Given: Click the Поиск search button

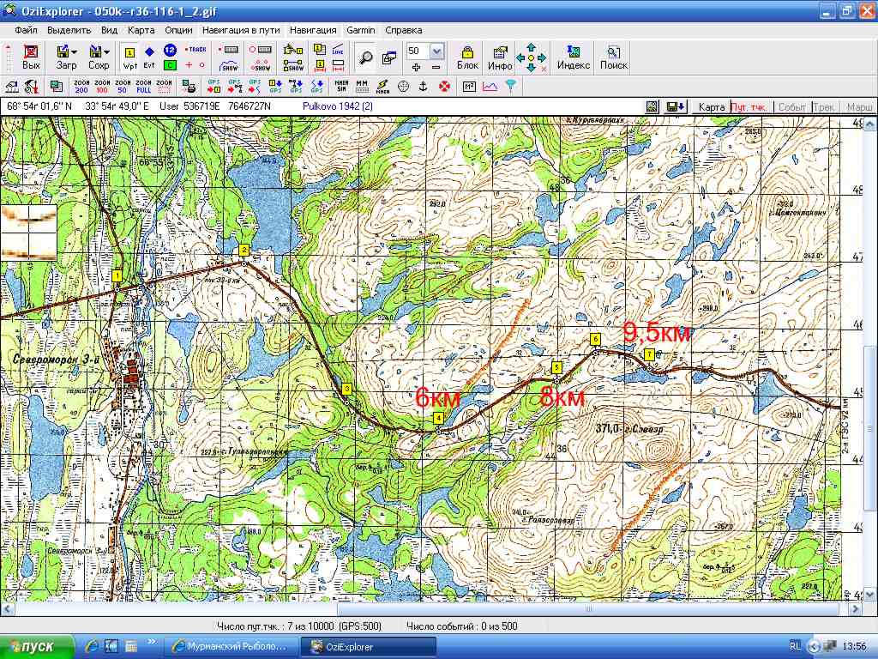Looking at the screenshot, I should tap(613, 57).
